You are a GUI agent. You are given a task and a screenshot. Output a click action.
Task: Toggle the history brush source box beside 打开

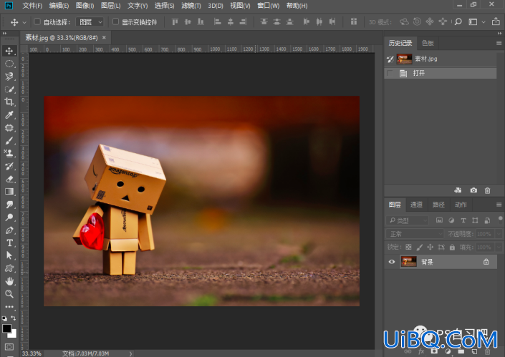[390, 73]
